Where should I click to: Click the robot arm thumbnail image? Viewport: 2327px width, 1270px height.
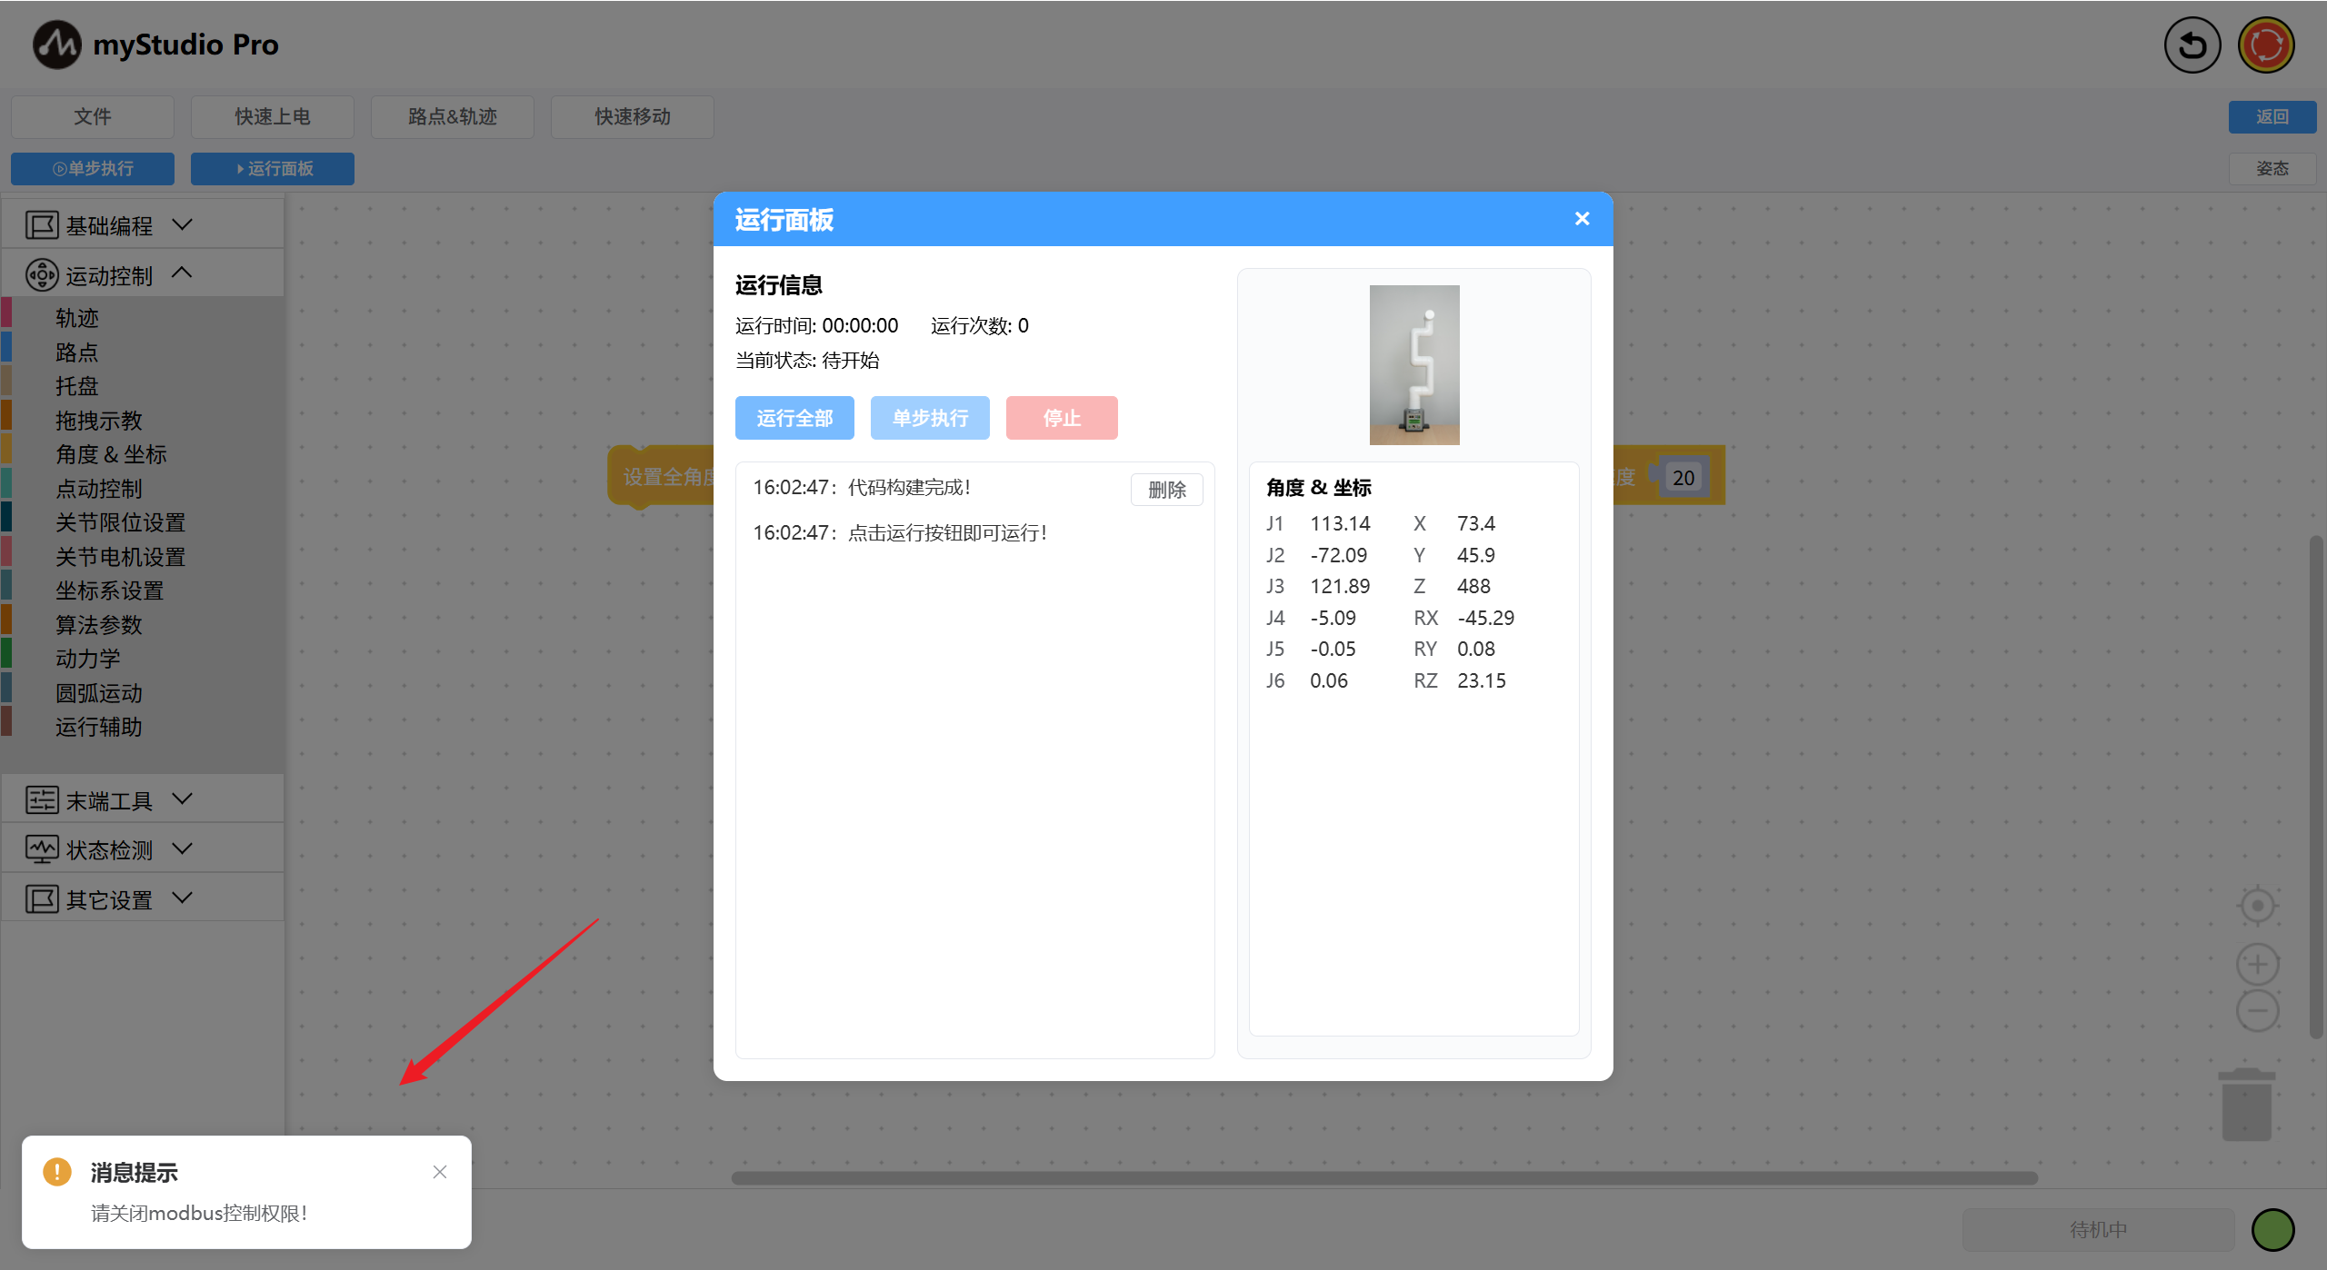coord(1413,364)
